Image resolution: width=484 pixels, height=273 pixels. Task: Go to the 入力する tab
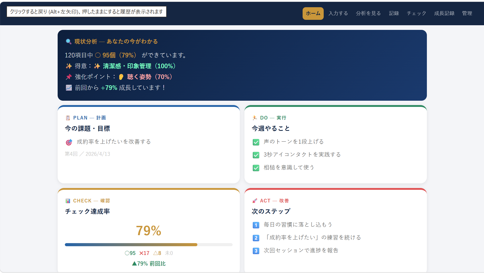coord(338,13)
